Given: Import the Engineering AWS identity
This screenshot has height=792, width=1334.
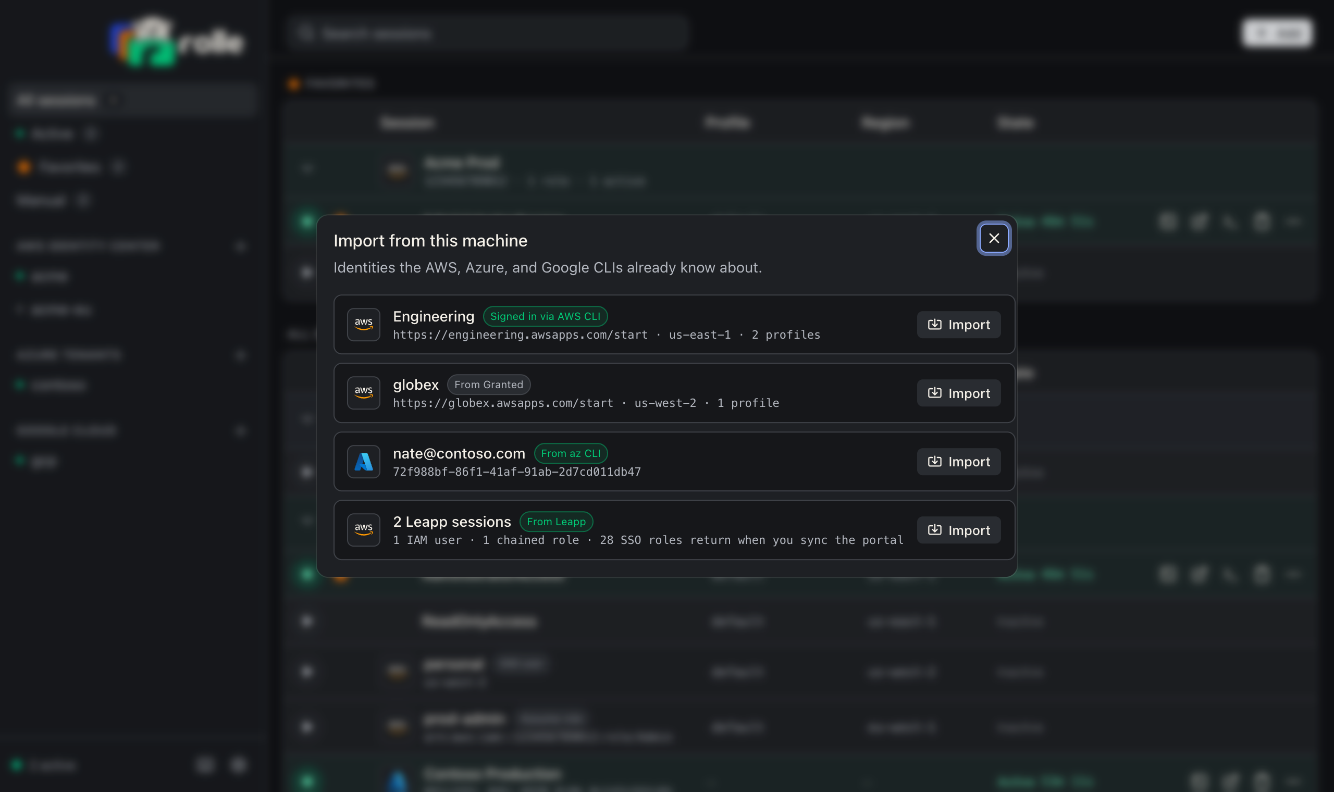Looking at the screenshot, I should (x=958, y=325).
